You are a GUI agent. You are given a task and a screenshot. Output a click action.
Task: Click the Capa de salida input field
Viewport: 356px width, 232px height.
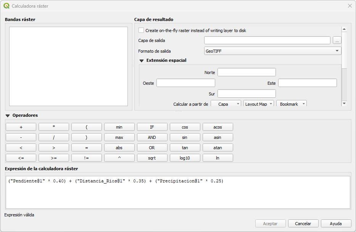point(267,40)
